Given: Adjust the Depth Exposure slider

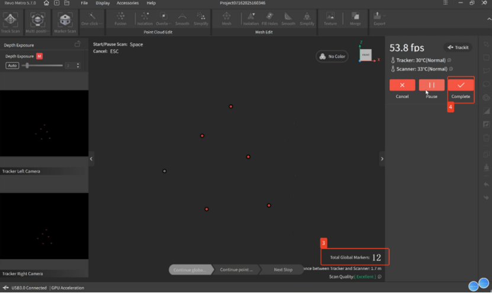Looking at the screenshot, I should click(x=27, y=66).
